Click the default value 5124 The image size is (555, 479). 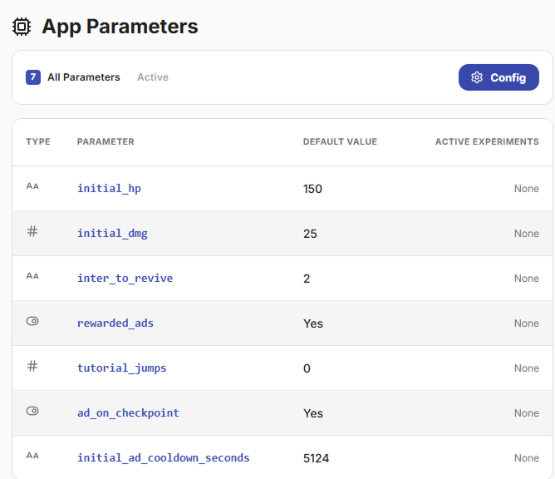click(317, 458)
